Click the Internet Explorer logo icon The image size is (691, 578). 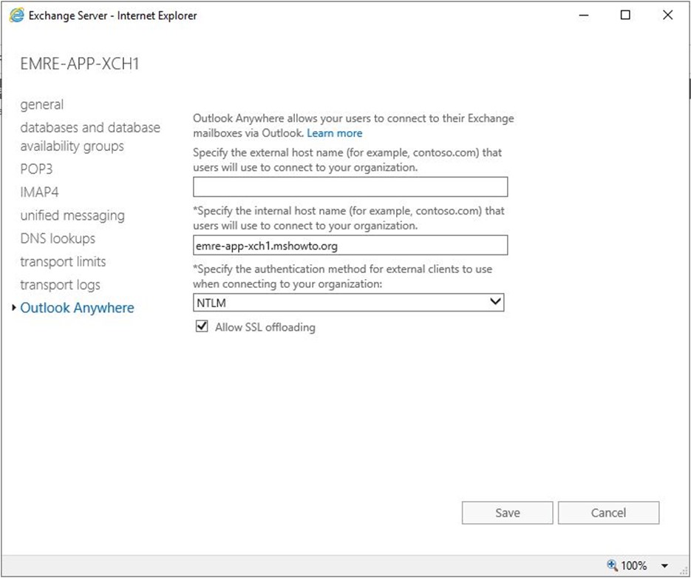point(17,16)
